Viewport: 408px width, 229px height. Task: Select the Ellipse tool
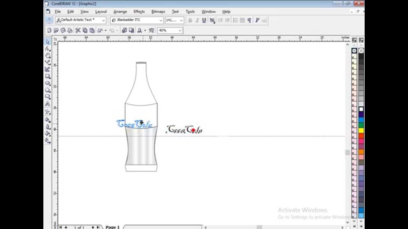(x=48, y=83)
